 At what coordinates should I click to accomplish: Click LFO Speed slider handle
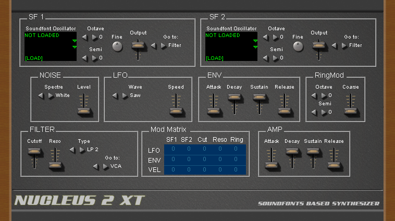pos(176,111)
